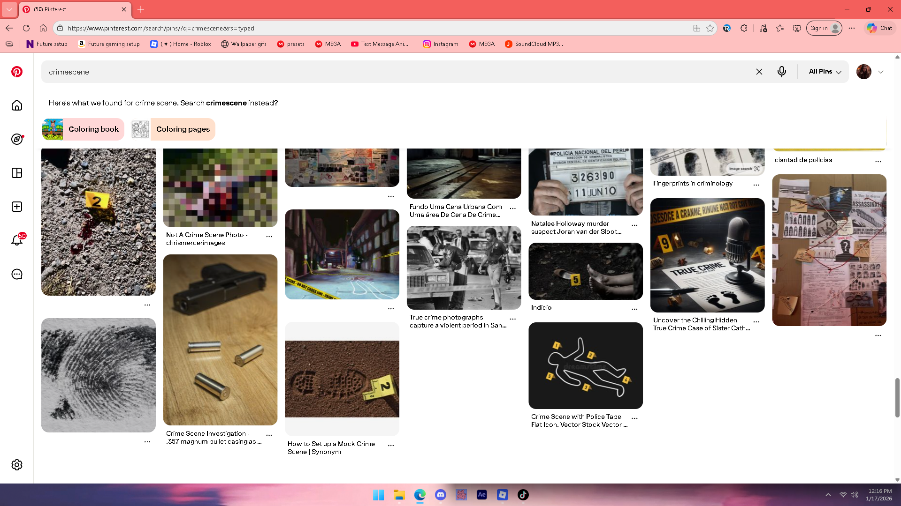901x506 pixels.
Task: Click the Sign in browser button
Action: (824, 28)
